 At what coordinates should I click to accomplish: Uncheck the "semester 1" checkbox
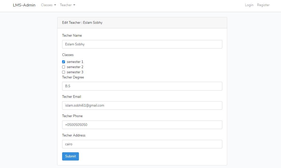click(x=63, y=62)
